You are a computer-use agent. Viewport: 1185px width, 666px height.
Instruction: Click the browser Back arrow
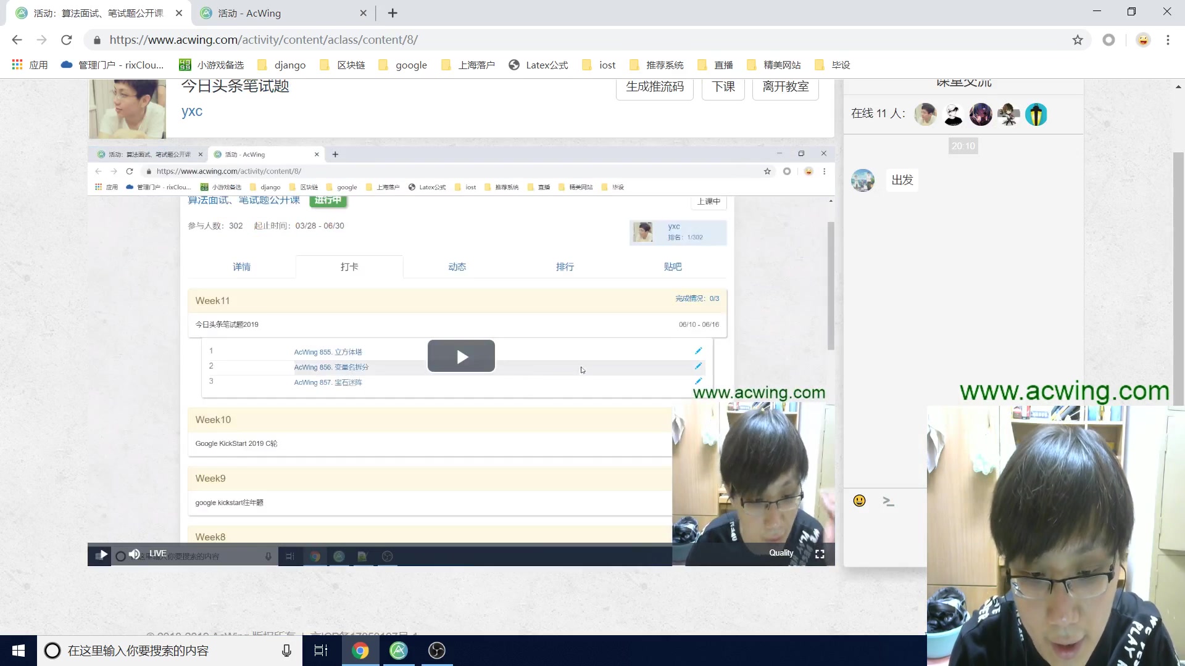(17, 40)
